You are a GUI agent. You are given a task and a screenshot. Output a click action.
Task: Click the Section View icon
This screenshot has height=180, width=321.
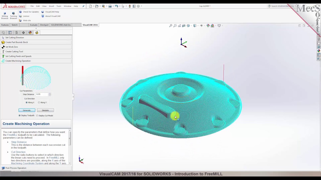point(184,25)
